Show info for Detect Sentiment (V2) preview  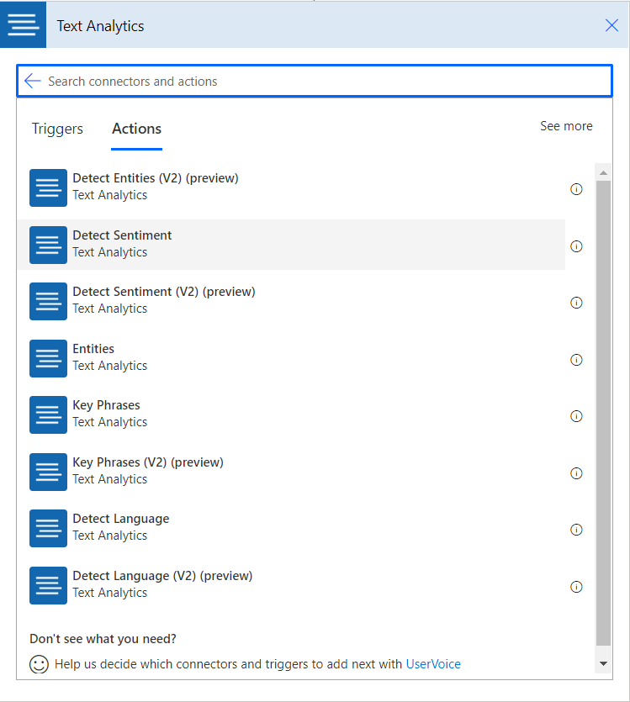tap(576, 303)
